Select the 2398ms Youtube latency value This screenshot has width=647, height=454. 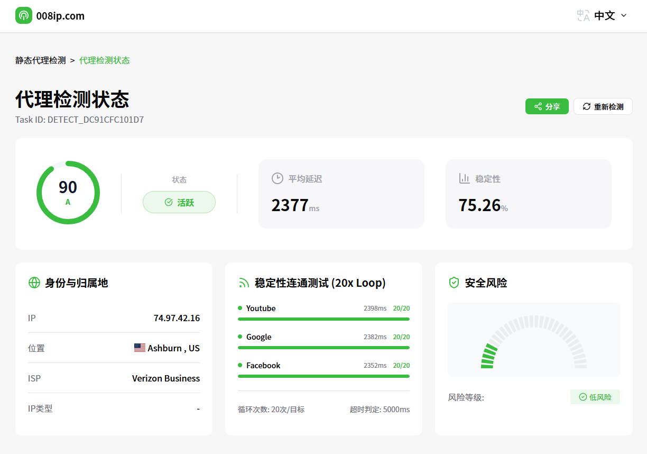(375, 308)
